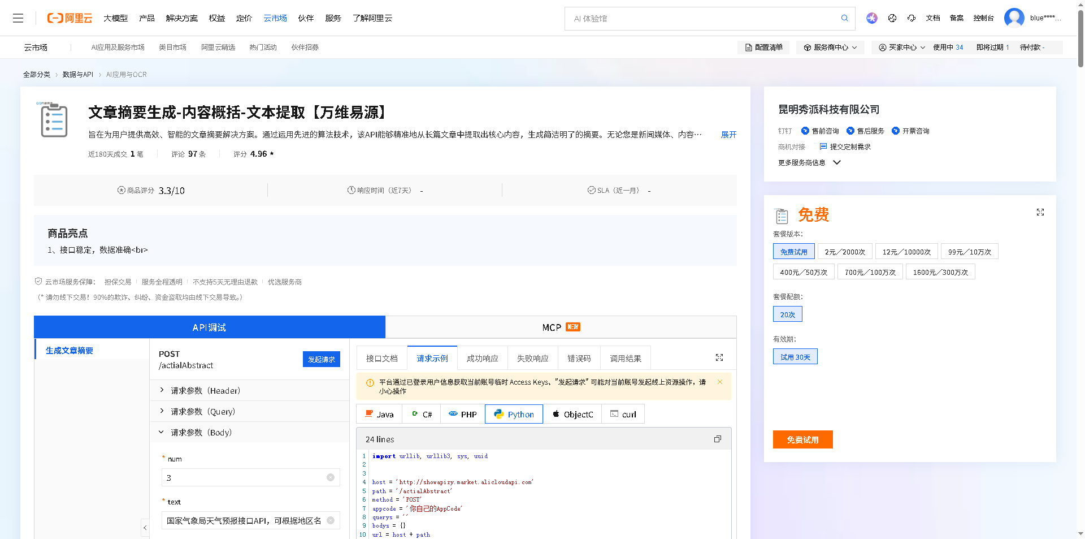Click the search magnifier icon
Viewport: 1085px width, 539px height.
844,18
